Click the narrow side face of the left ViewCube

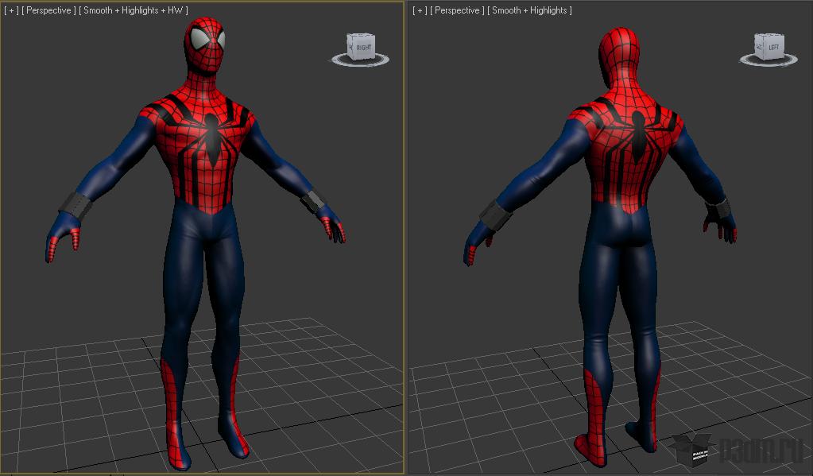350,48
